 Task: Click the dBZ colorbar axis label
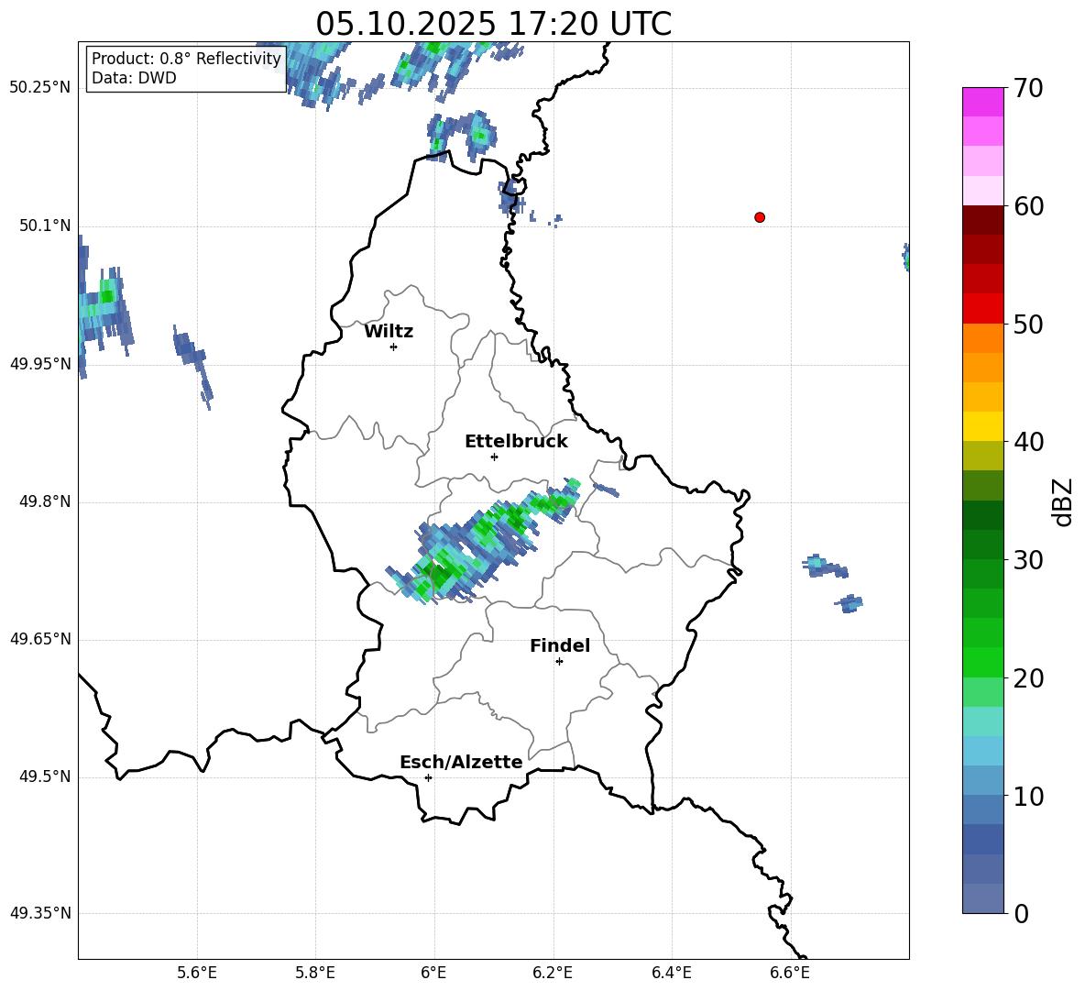(1064, 502)
